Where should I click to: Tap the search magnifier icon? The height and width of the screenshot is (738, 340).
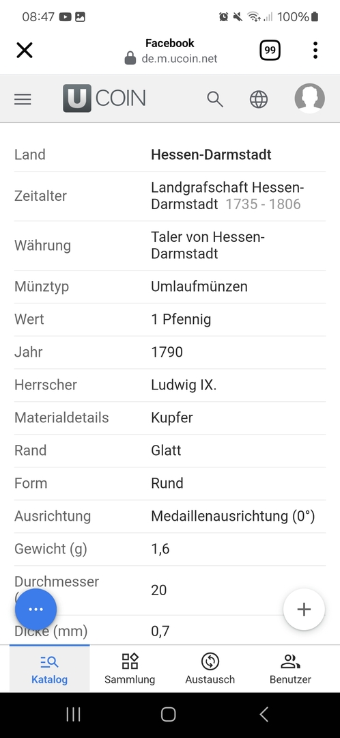[x=215, y=99]
